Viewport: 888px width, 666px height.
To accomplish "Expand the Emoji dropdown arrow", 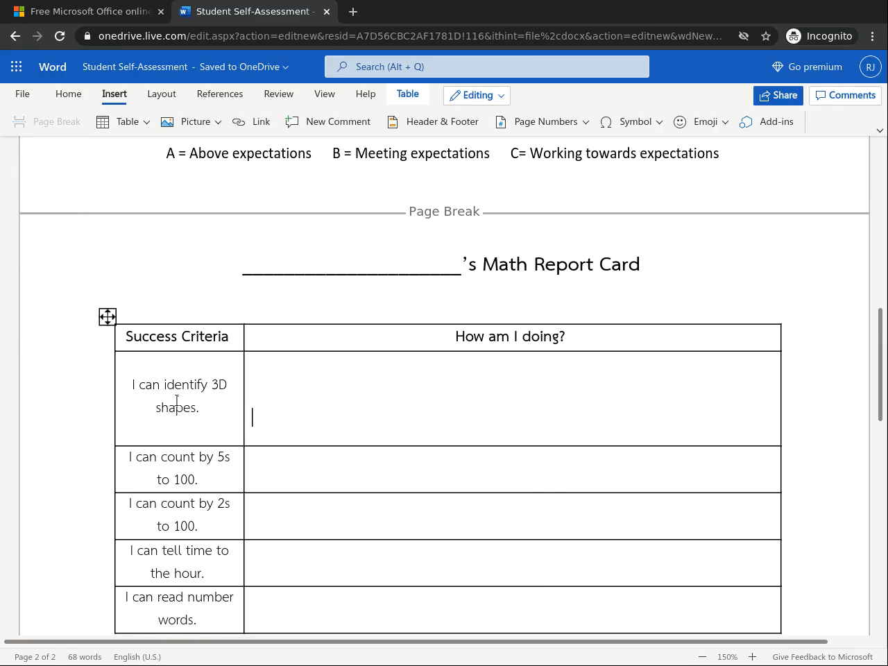I will click(725, 122).
